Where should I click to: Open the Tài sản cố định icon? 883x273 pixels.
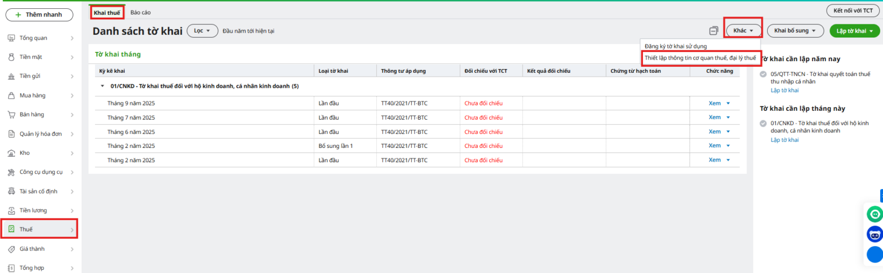pyautogui.click(x=12, y=191)
